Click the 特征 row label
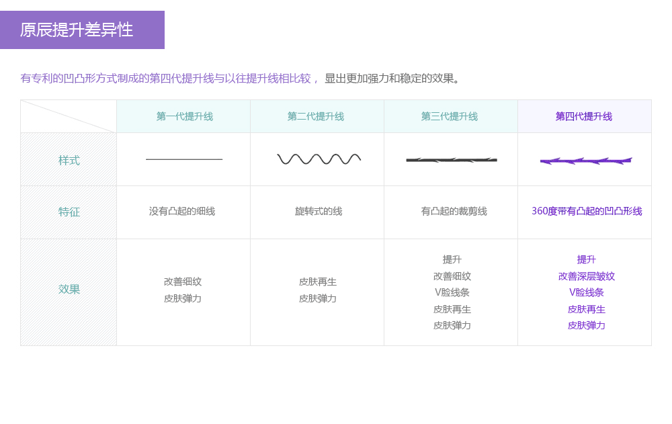Screen dimensions: 672x424 67,212
